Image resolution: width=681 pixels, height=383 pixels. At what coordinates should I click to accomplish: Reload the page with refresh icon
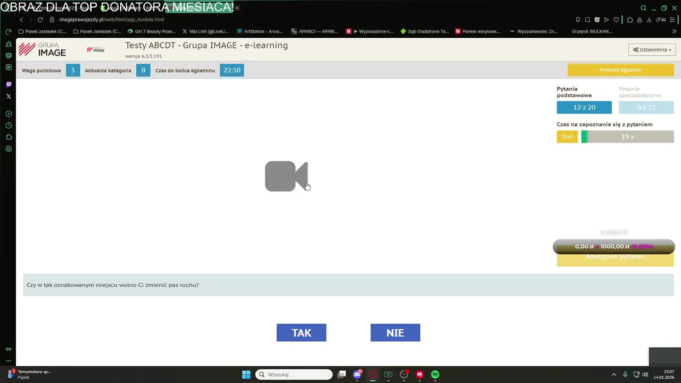[40, 20]
